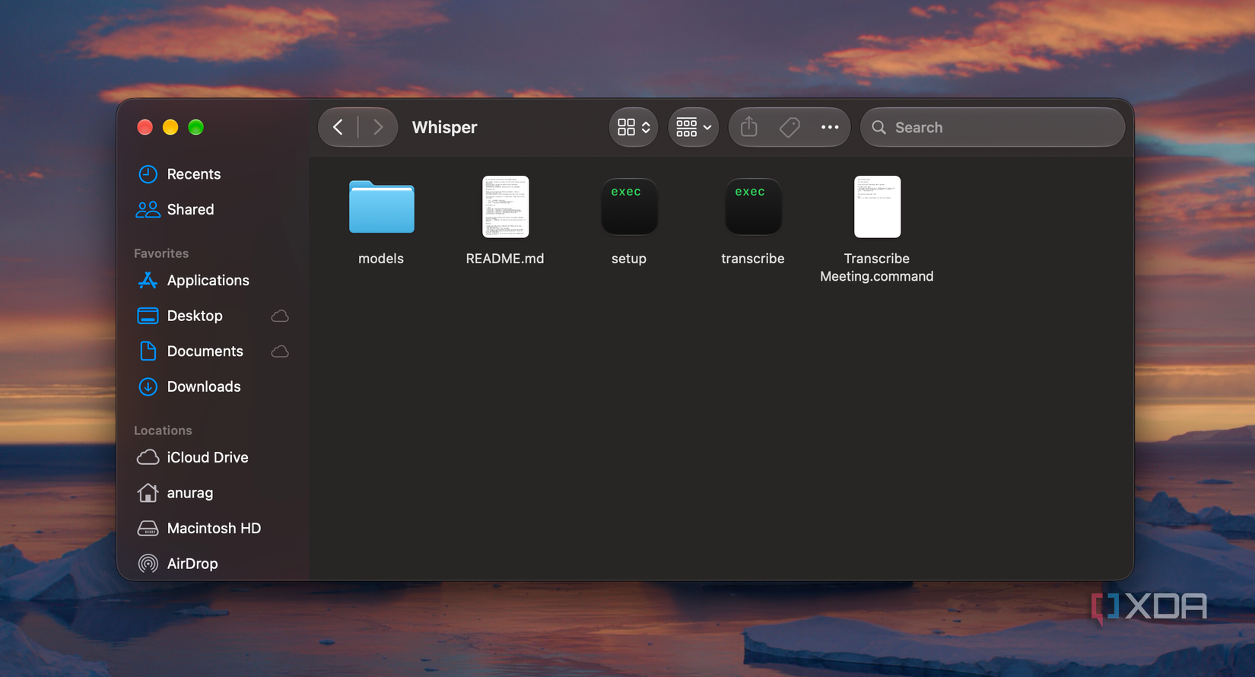
Task: Click the 'transcribe' file name label
Action: 753,259
